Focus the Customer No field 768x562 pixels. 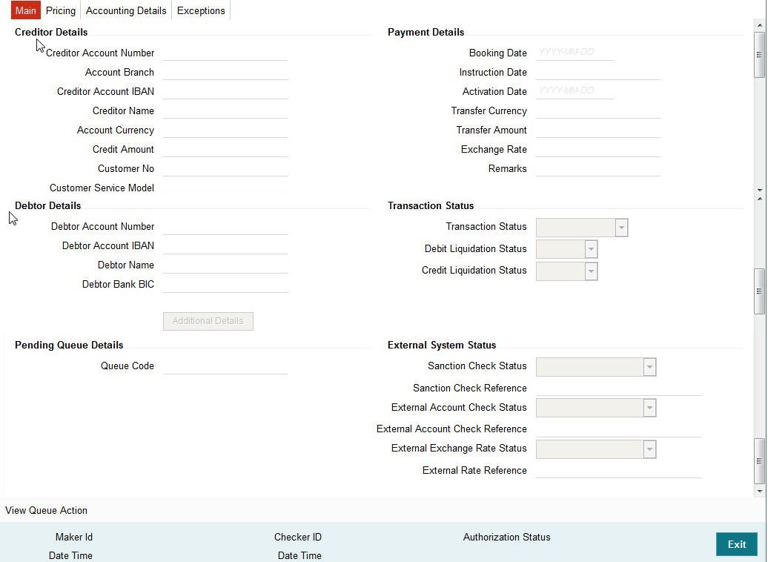(x=225, y=168)
